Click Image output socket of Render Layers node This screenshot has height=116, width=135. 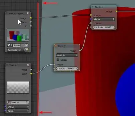pos(31,18)
